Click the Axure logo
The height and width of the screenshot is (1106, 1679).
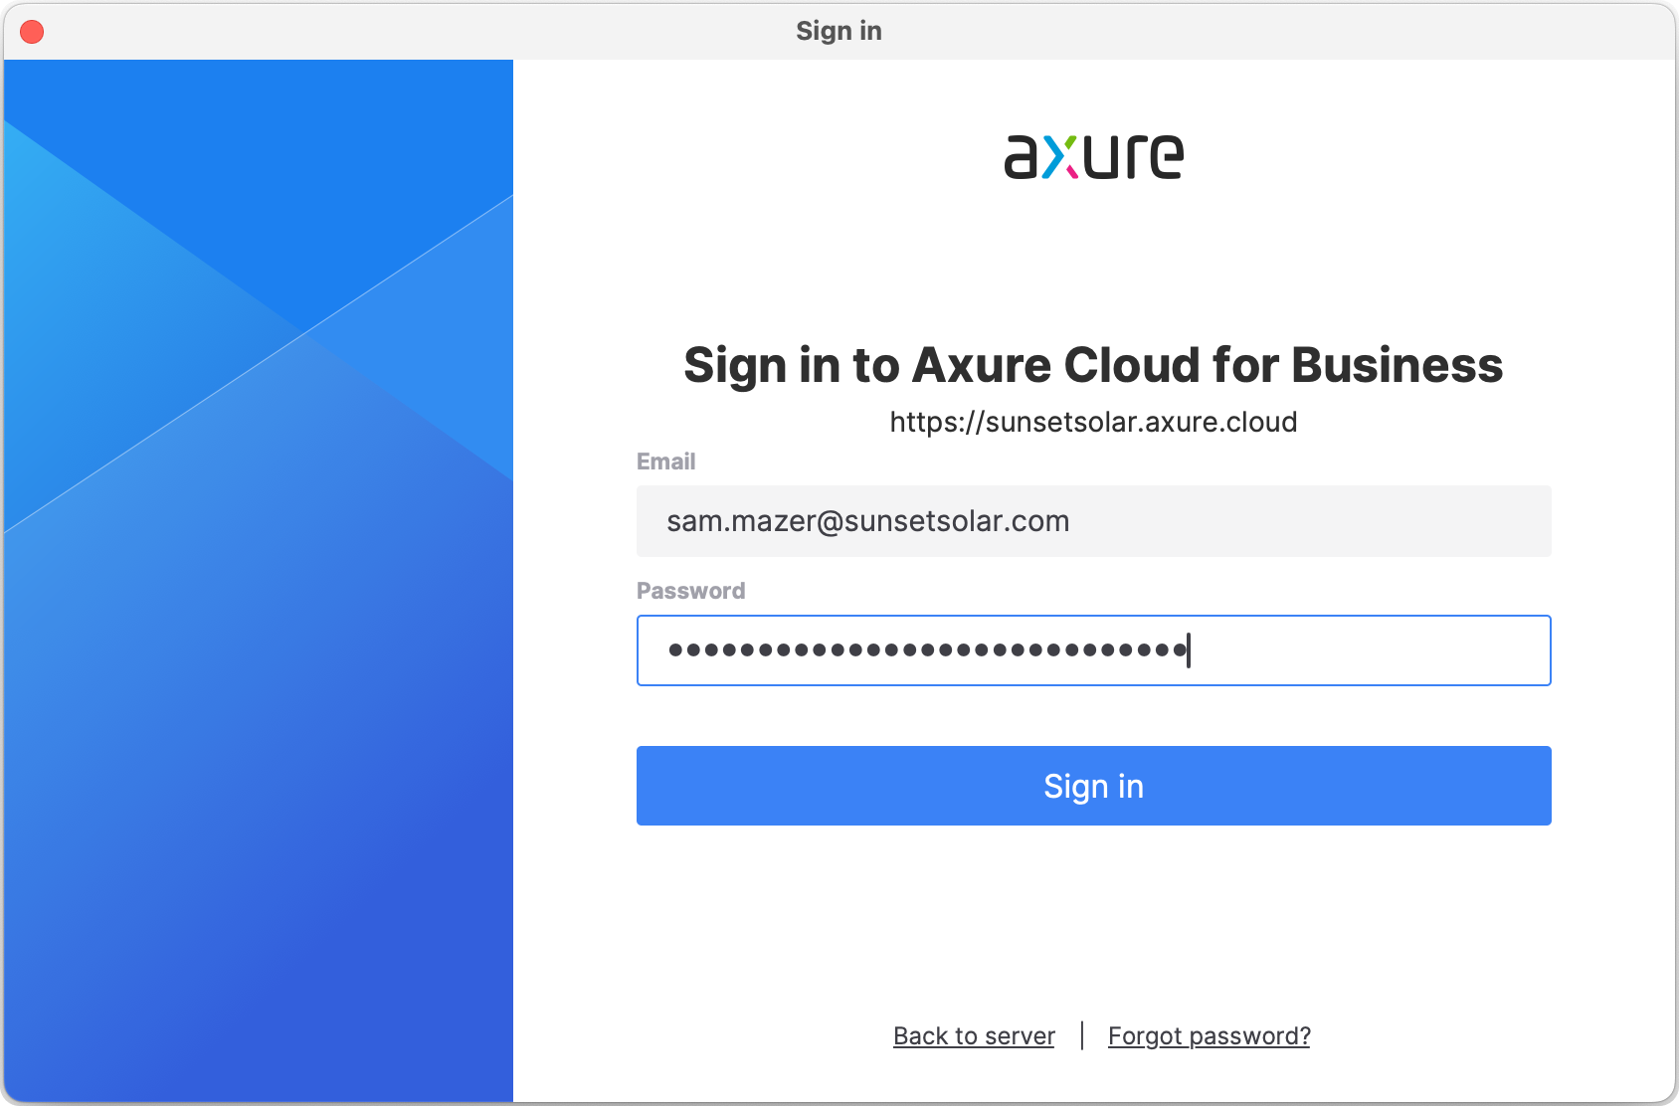click(x=1093, y=157)
